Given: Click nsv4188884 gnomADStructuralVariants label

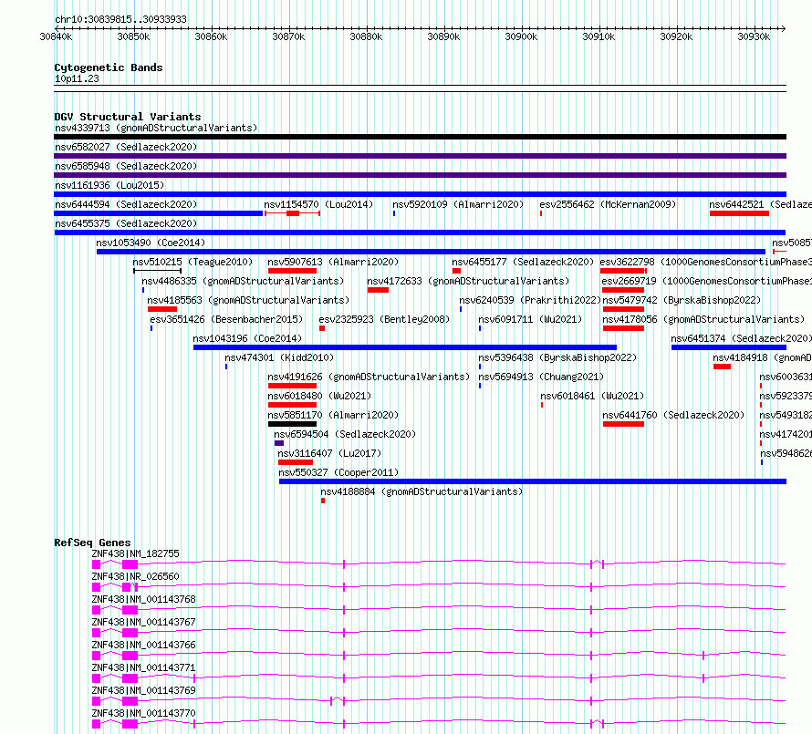Looking at the screenshot, I should pos(422,491).
